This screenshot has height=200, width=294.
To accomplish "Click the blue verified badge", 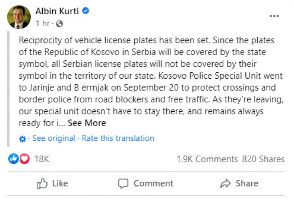I will [85, 11].
